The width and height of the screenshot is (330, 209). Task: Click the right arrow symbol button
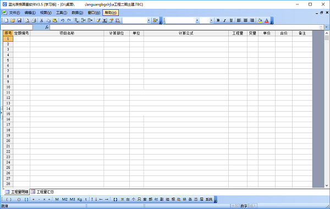(107, 199)
